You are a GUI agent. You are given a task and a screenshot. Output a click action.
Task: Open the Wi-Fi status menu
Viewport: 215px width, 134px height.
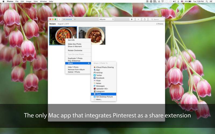(163, 1)
